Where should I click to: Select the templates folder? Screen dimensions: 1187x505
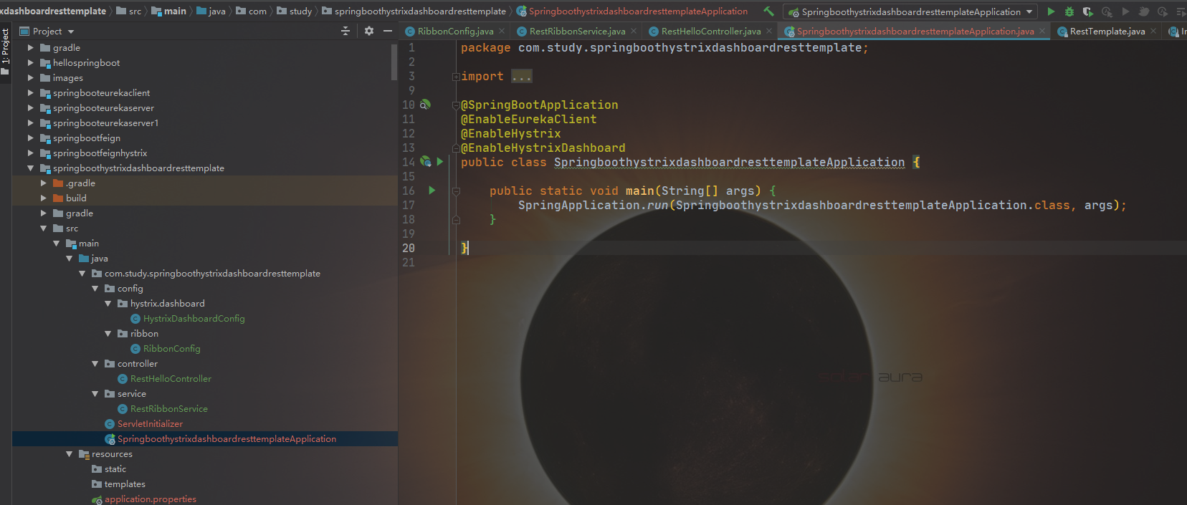point(125,484)
